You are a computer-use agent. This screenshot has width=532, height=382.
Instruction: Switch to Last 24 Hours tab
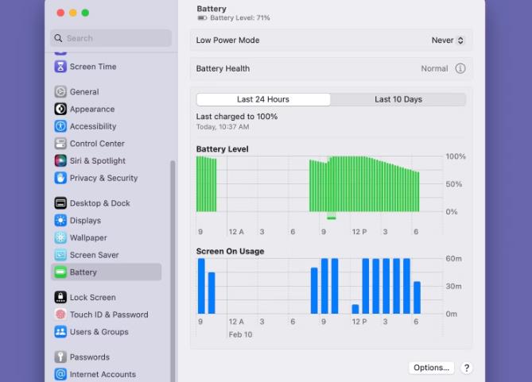(263, 99)
